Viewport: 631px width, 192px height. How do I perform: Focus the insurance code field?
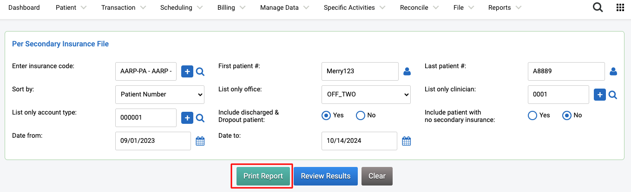(x=146, y=71)
